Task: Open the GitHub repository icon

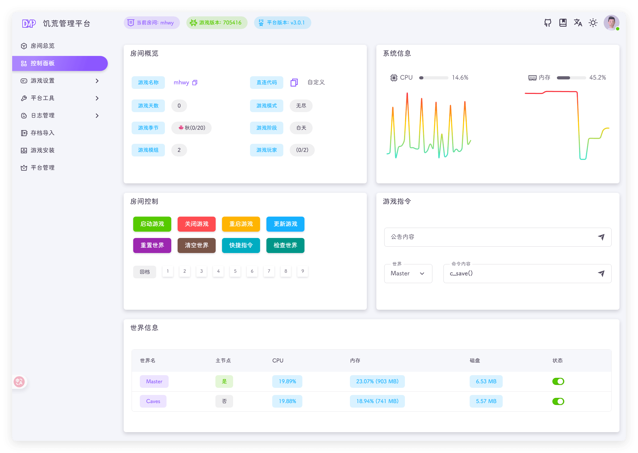Action: coord(548,23)
